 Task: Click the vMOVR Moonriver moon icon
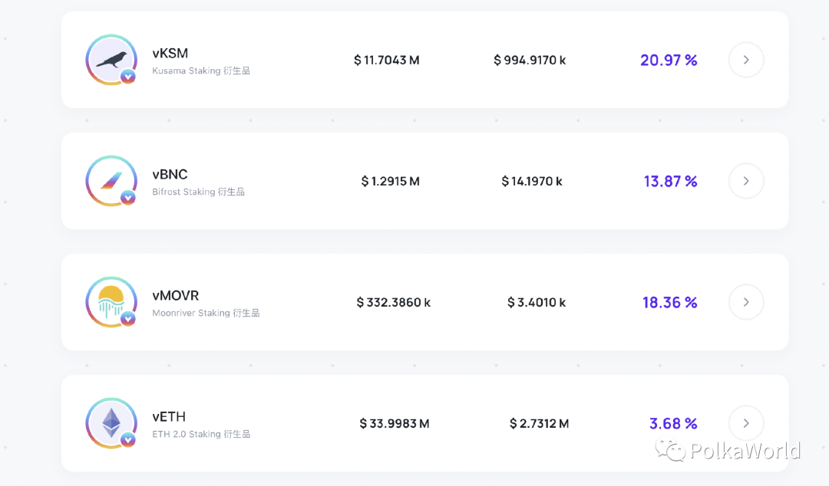pos(111,301)
